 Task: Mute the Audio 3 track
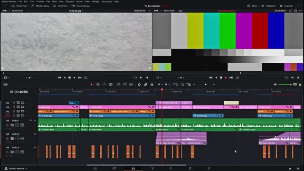pyautogui.click(x=22, y=152)
